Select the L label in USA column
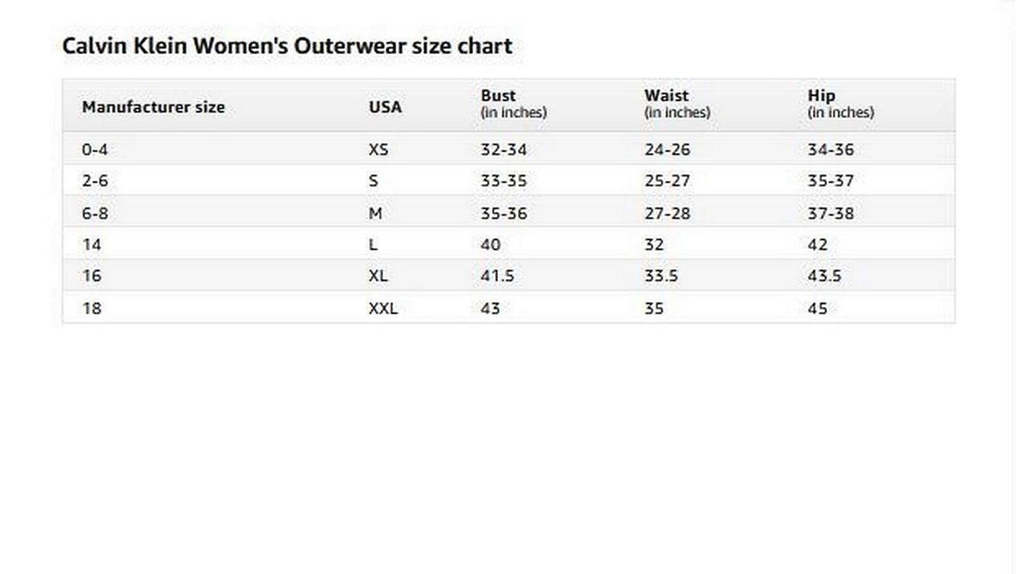 tap(373, 244)
